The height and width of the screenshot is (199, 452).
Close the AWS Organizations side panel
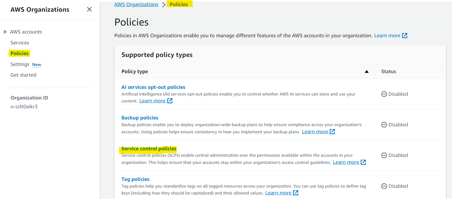tap(89, 10)
